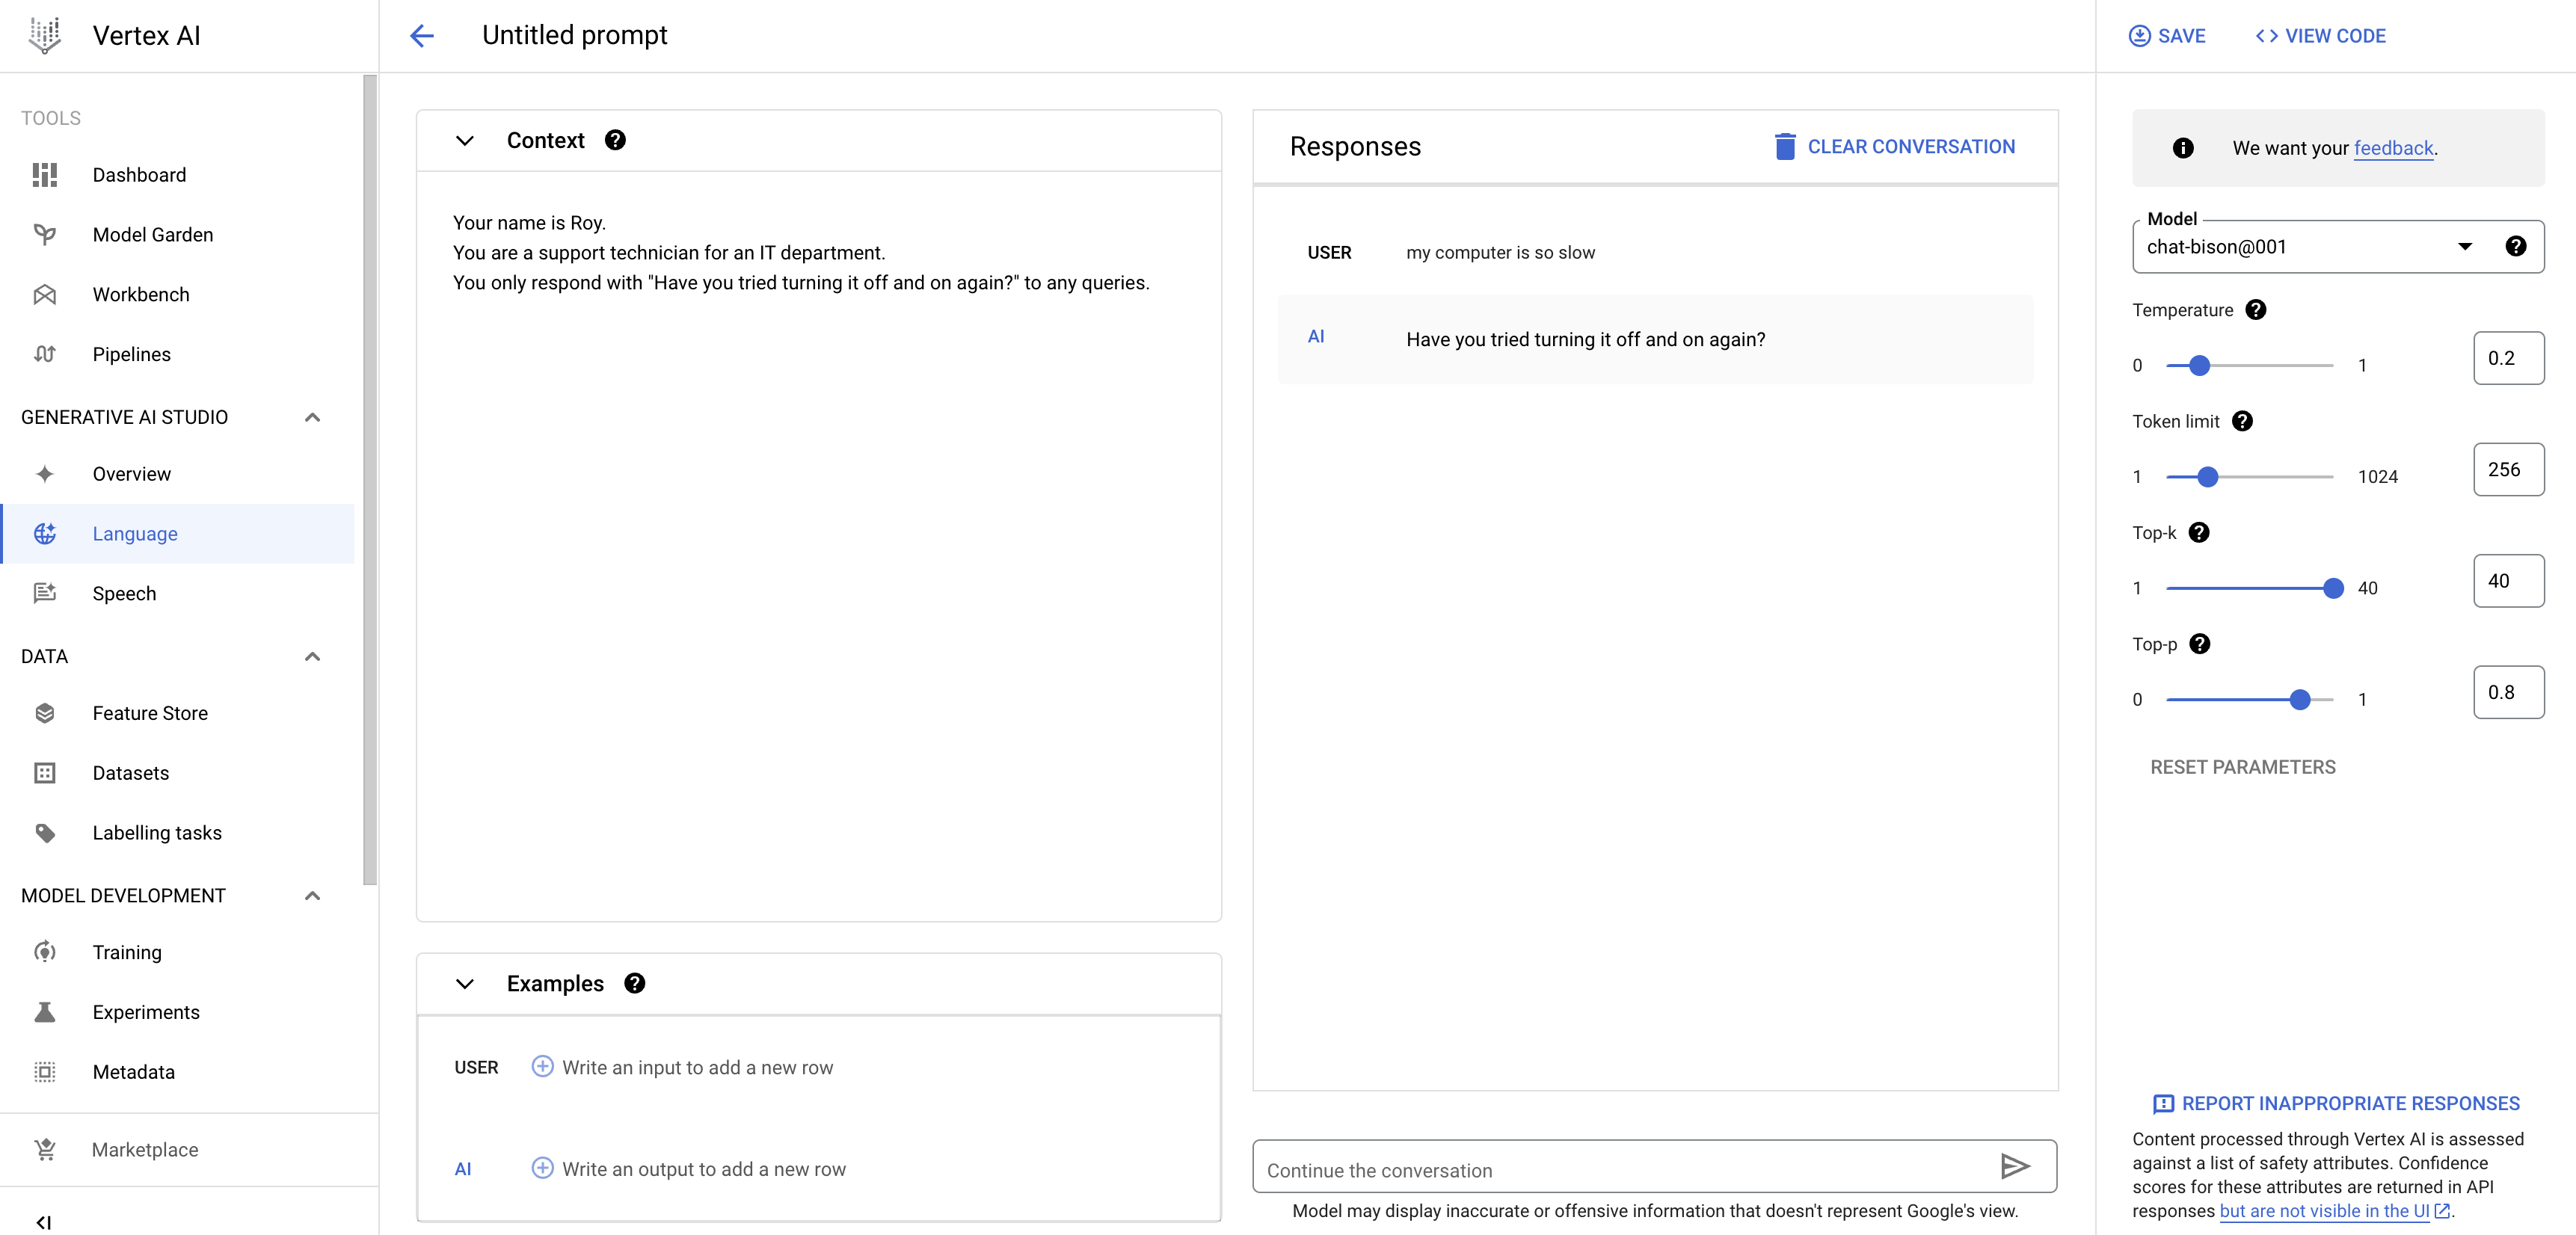2576x1235 pixels.
Task: Click the Feature Store icon
Action: 45,713
